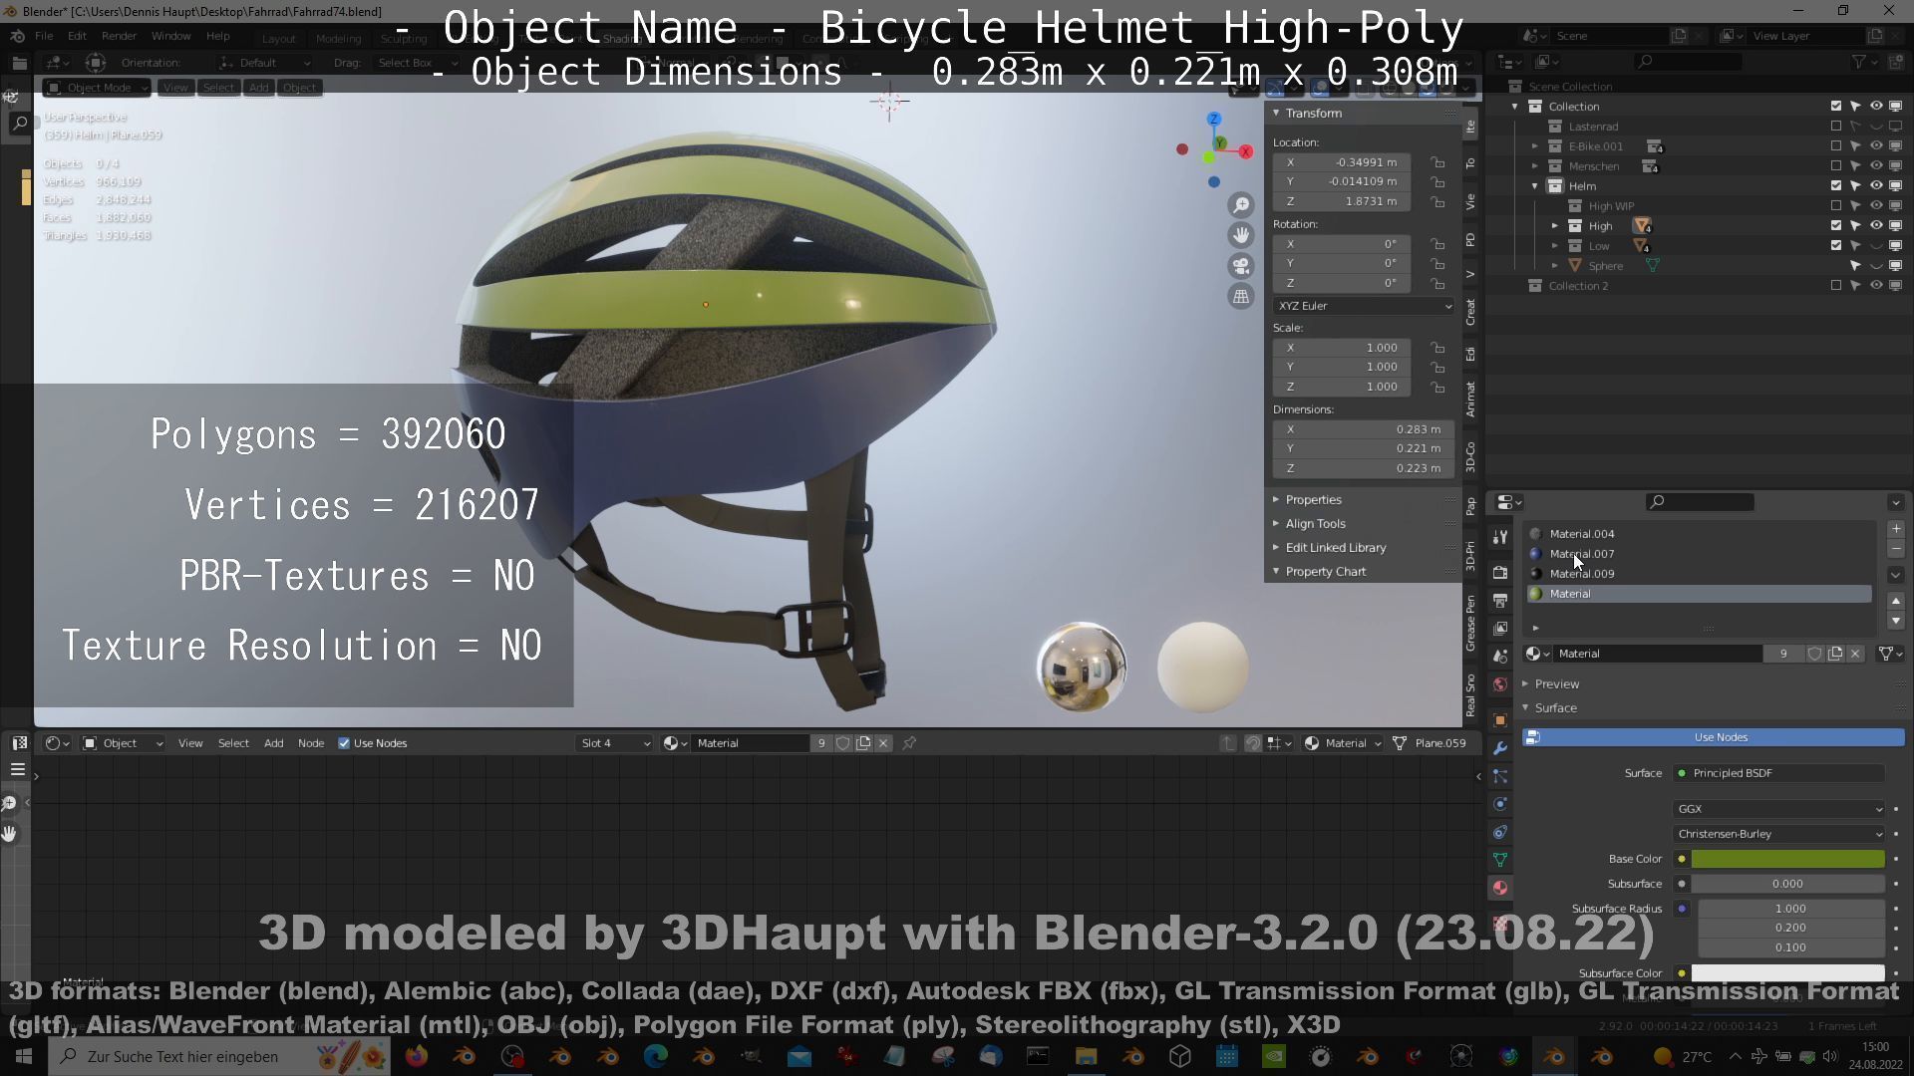Select Material.007 in the material list
The height and width of the screenshot is (1076, 1914).
[x=1700, y=554]
